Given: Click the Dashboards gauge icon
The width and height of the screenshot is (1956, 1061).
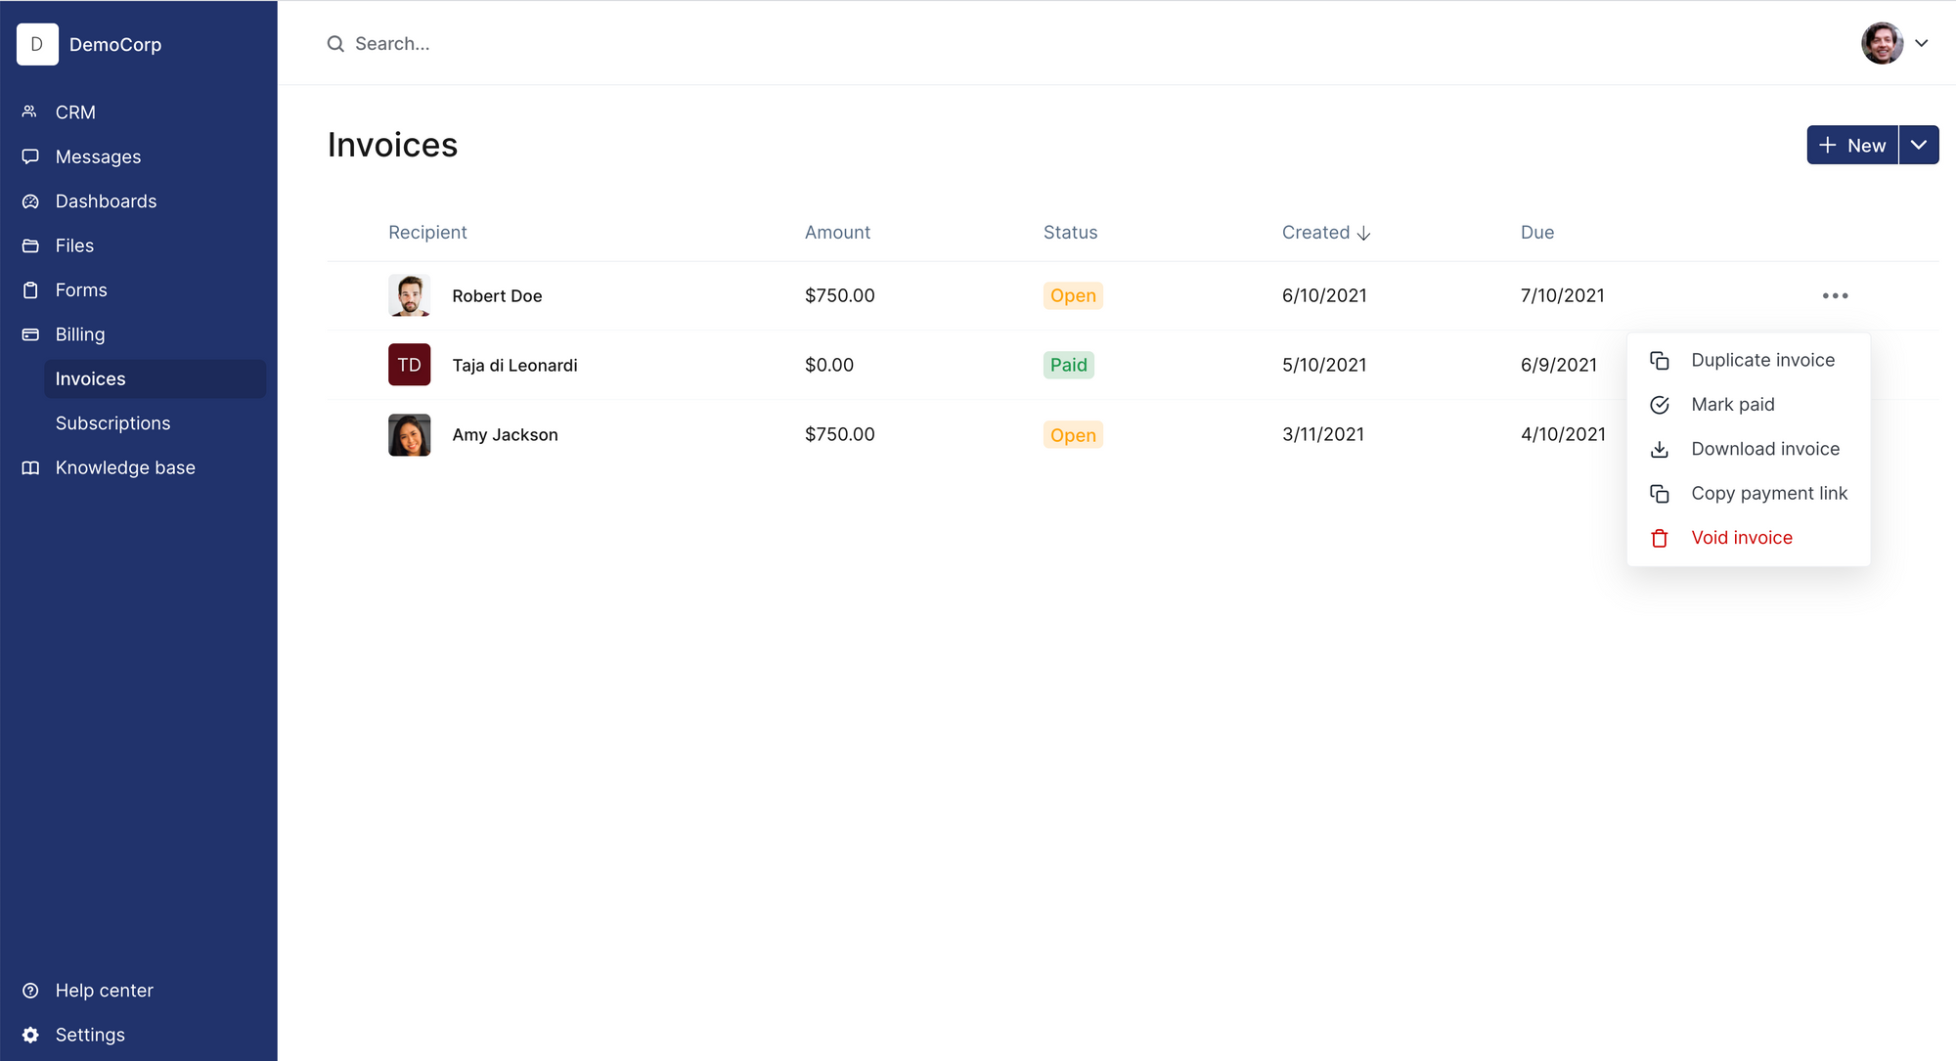Looking at the screenshot, I should tap(30, 201).
